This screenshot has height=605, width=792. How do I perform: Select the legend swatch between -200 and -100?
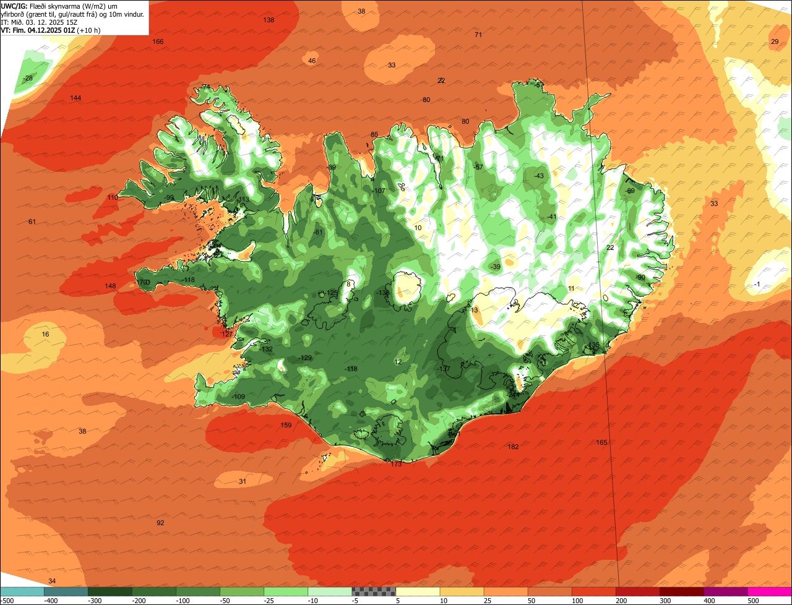point(153,591)
